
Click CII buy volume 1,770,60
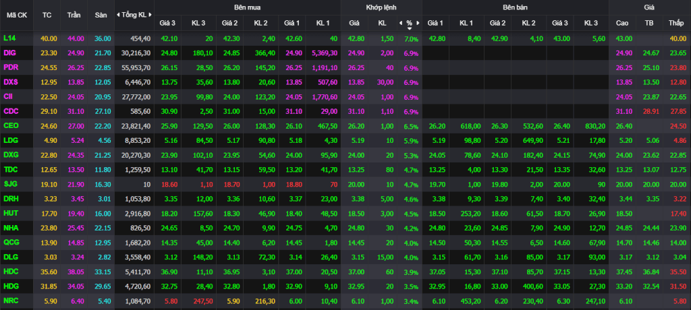click(325, 97)
